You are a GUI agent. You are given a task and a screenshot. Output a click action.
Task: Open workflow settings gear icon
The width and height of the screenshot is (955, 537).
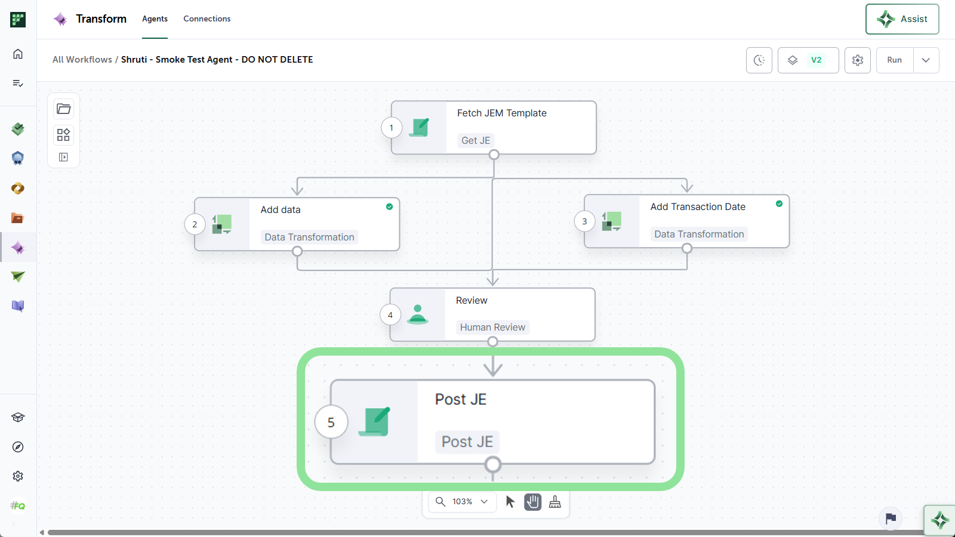coord(858,60)
